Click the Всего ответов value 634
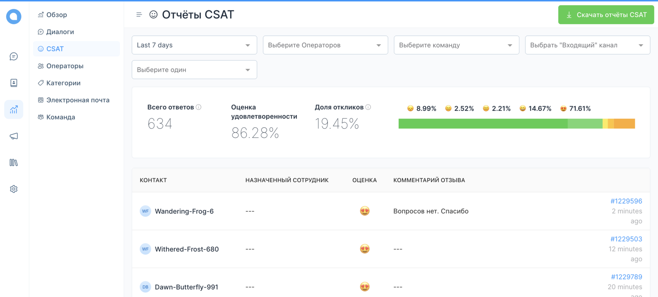 tap(160, 124)
